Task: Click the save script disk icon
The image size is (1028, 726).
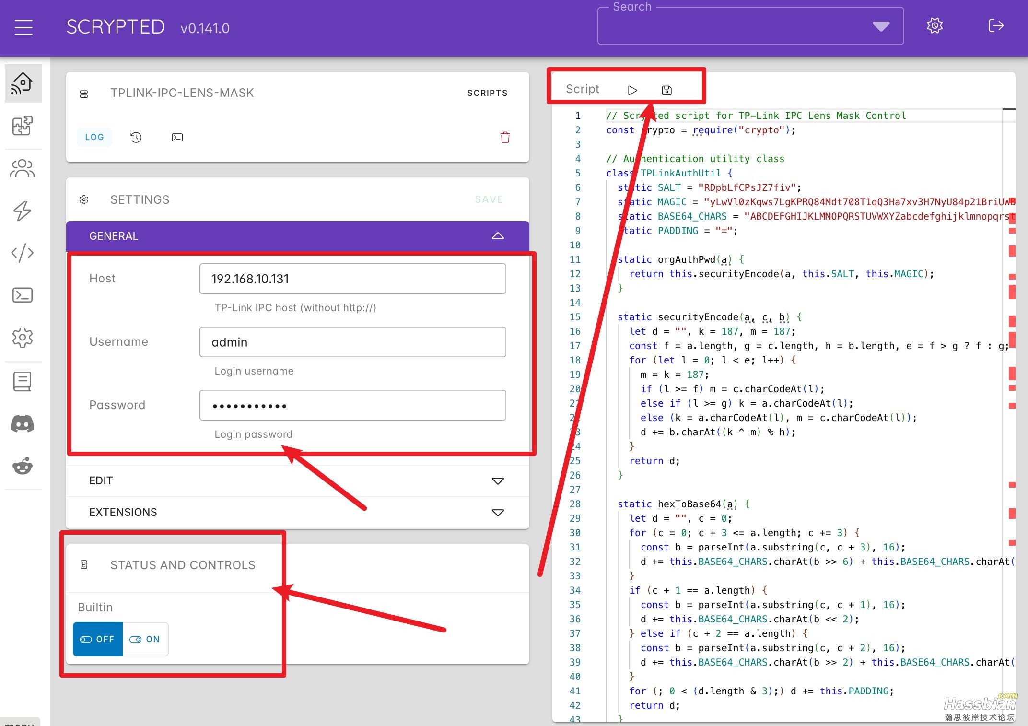Action: pyautogui.click(x=666, y=90)
